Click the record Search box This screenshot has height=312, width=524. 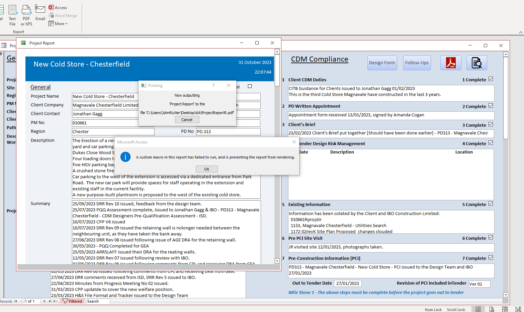pyautogui.click(x=98, y=301)
